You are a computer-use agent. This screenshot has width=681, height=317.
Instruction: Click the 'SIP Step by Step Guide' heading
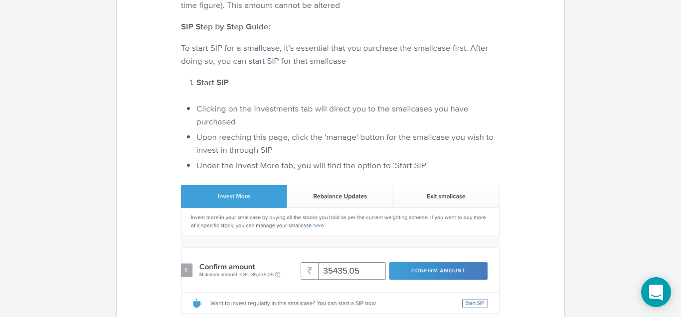coord(226,27)
